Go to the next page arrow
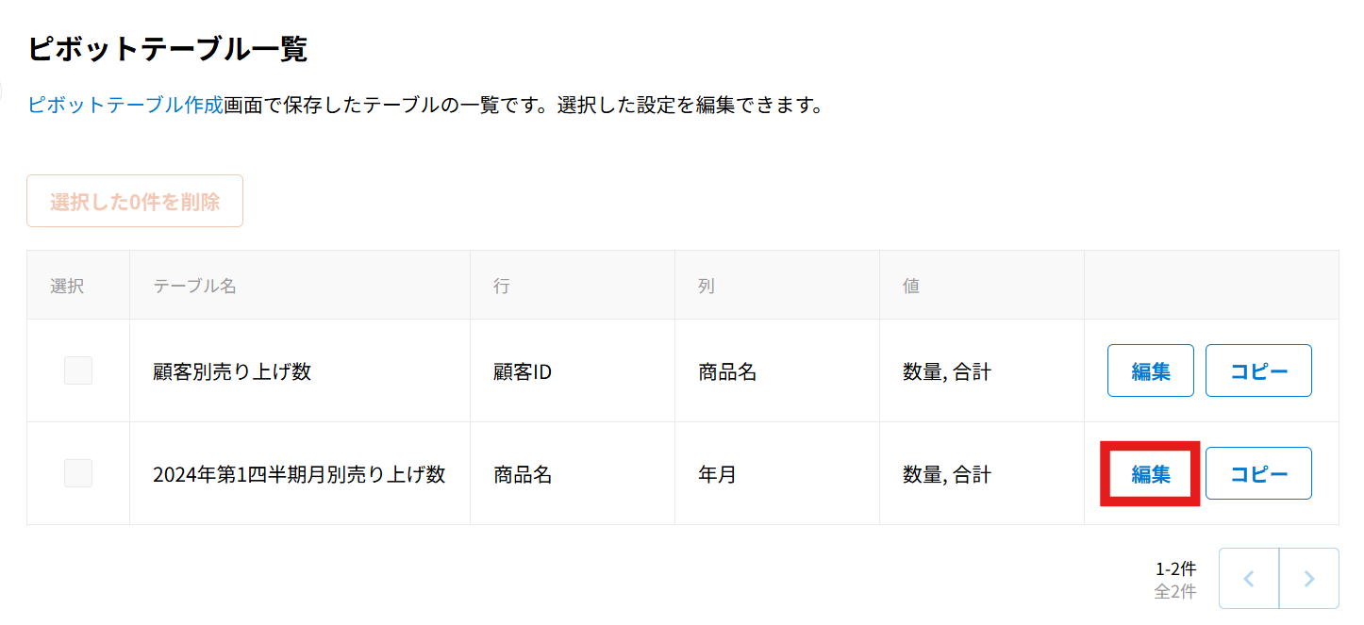 (1309, 579)
